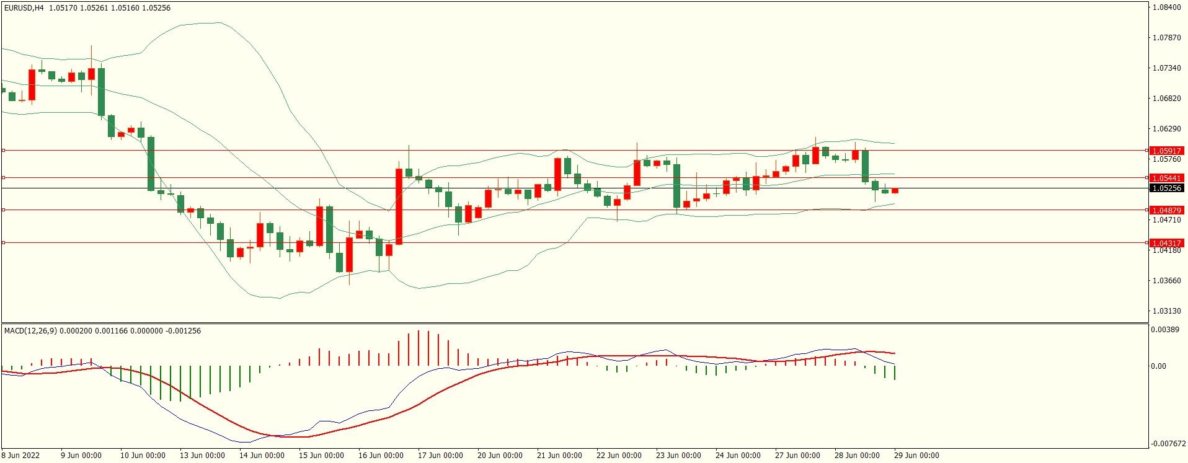Click the red 1.05917 price level label
This screenshot has width=1188, height=463.
tap(1166, 151)
